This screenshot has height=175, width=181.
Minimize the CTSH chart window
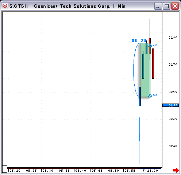pos(158,6)
